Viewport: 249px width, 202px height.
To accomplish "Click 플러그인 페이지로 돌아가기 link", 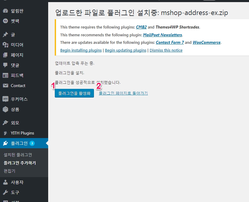I will (x=123, y=93).
